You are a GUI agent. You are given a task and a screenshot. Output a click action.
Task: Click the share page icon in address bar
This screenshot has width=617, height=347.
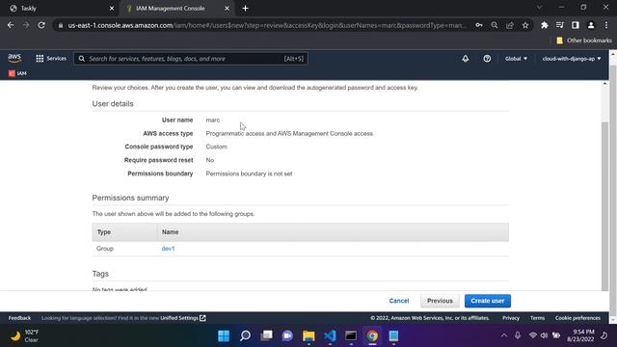(x=510, y=25)
